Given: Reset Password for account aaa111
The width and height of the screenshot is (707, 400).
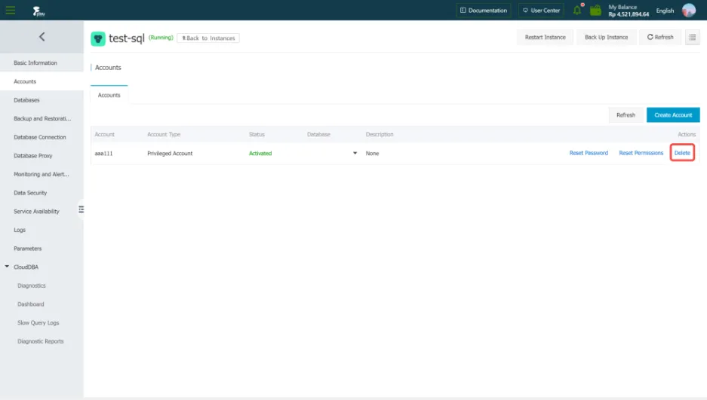Looking at the screenshot, I should click(589, 153).
